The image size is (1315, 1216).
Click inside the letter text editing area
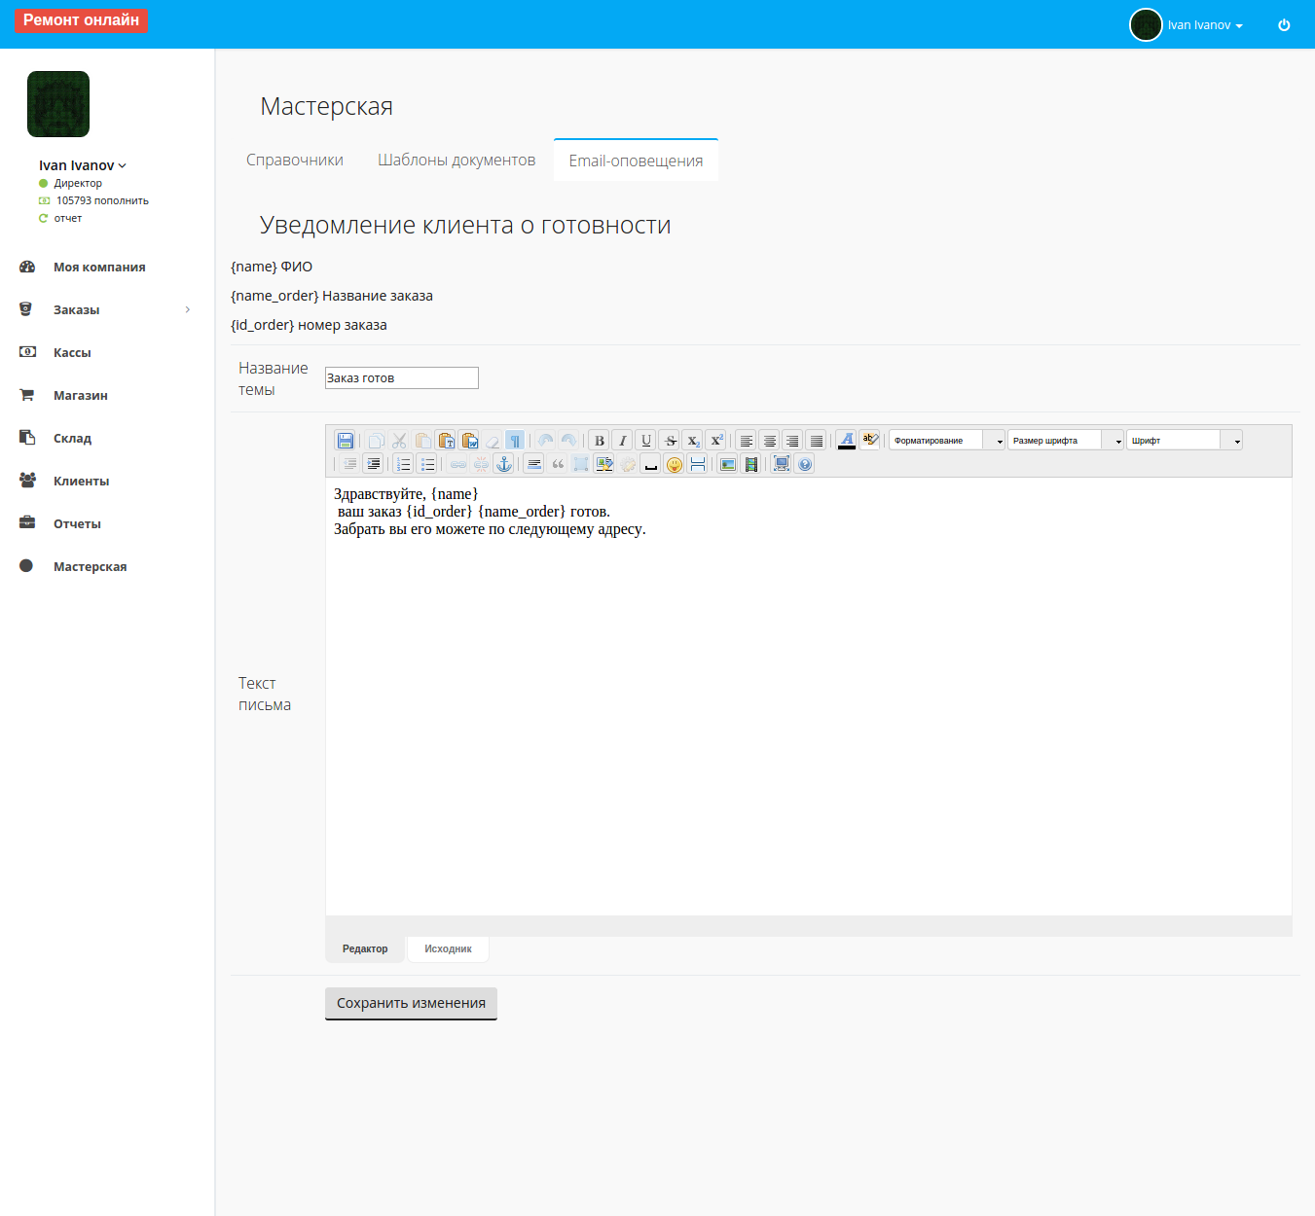[809, 697]
